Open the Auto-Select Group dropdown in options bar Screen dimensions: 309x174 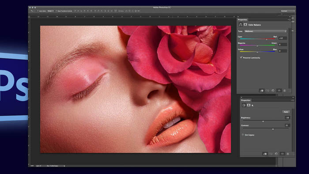click(x=50, y=11)
